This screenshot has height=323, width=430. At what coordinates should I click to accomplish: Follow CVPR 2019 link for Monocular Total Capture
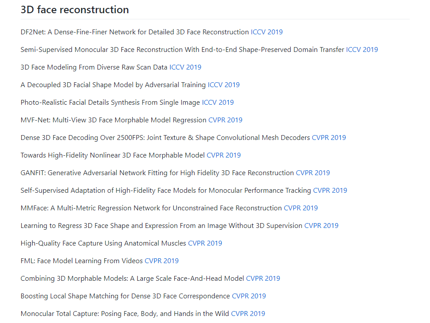pyautogui.click(x=248, y=314)
